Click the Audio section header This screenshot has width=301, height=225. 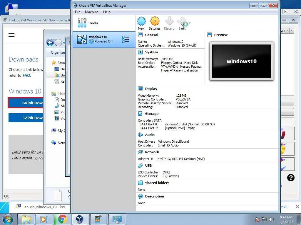click(x=150, y=135)
